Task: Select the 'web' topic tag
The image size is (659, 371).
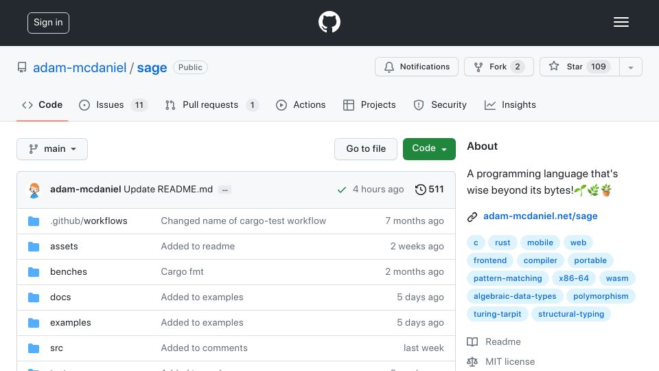Action: pyautogui.click(x=578, y=243)
